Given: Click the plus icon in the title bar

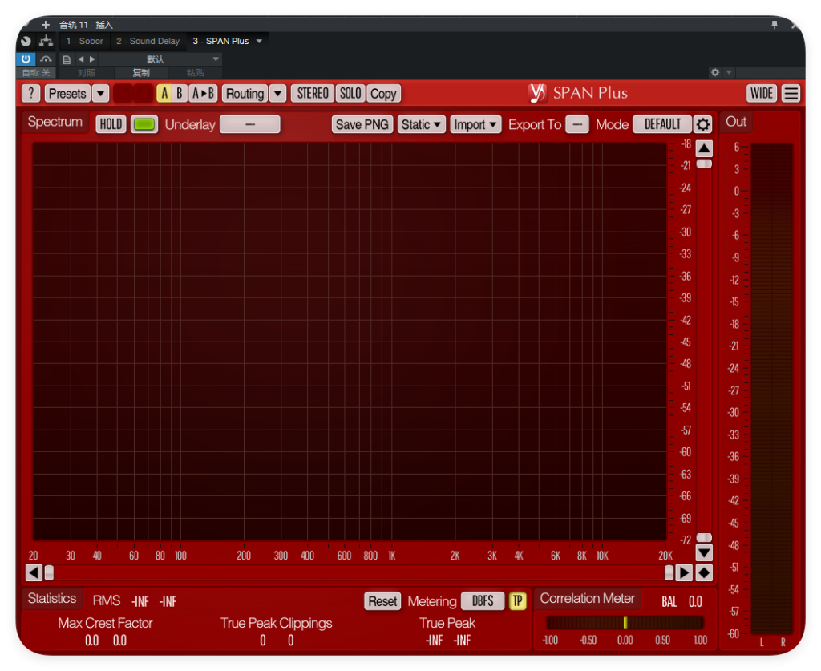Looking at the screenshot, I should tap(46, 25).
